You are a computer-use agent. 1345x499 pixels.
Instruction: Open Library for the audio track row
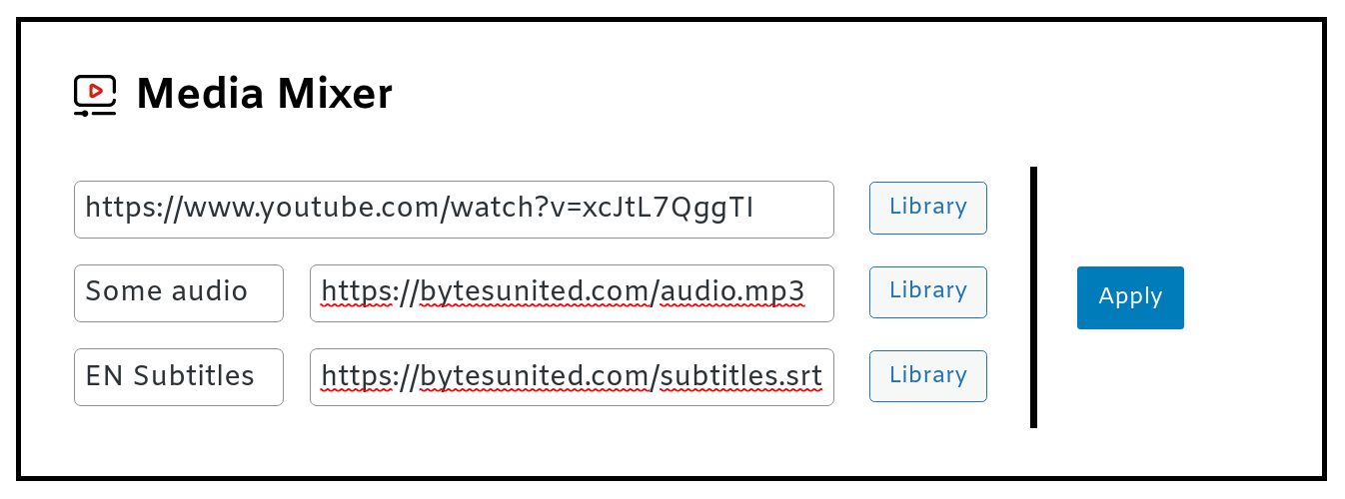(x=927, y=291)
